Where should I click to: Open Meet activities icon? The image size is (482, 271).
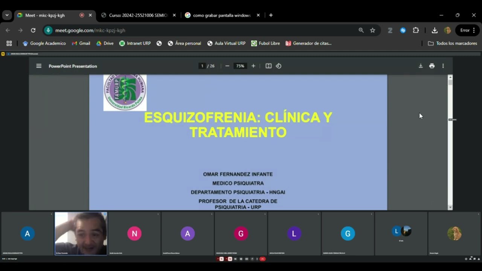tap(479, 259)
